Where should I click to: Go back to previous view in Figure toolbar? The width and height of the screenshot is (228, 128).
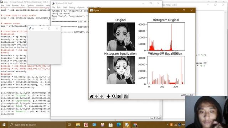[97, 96]
